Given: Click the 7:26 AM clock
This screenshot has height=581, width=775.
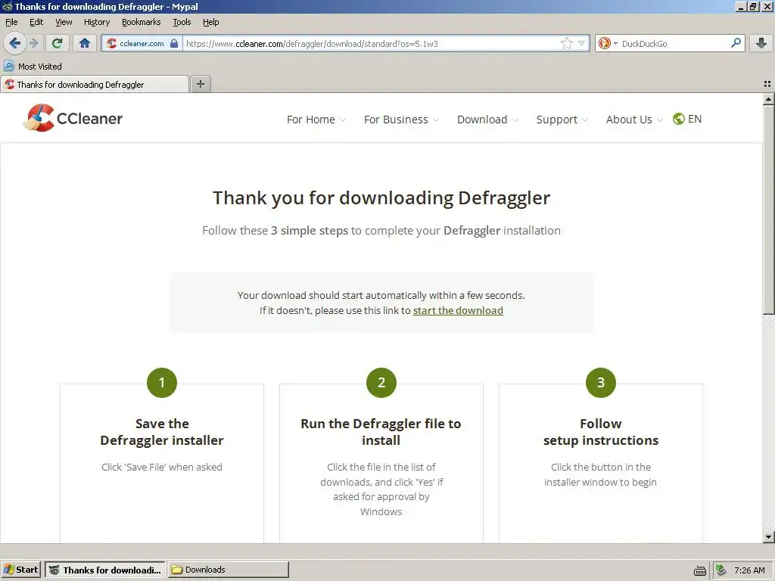Looking at the screenshot, I should coord(749,570).
